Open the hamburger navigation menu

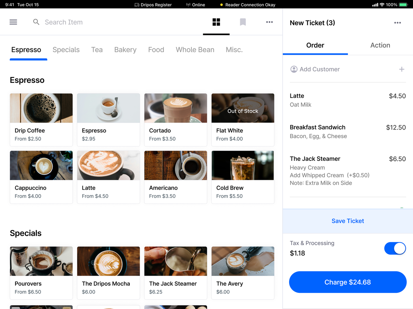13,22
